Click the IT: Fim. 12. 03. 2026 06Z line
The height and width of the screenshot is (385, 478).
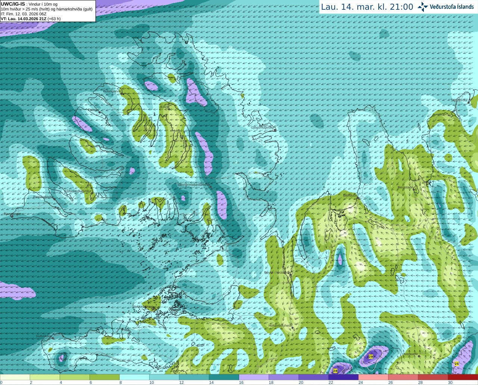(24, 14)
